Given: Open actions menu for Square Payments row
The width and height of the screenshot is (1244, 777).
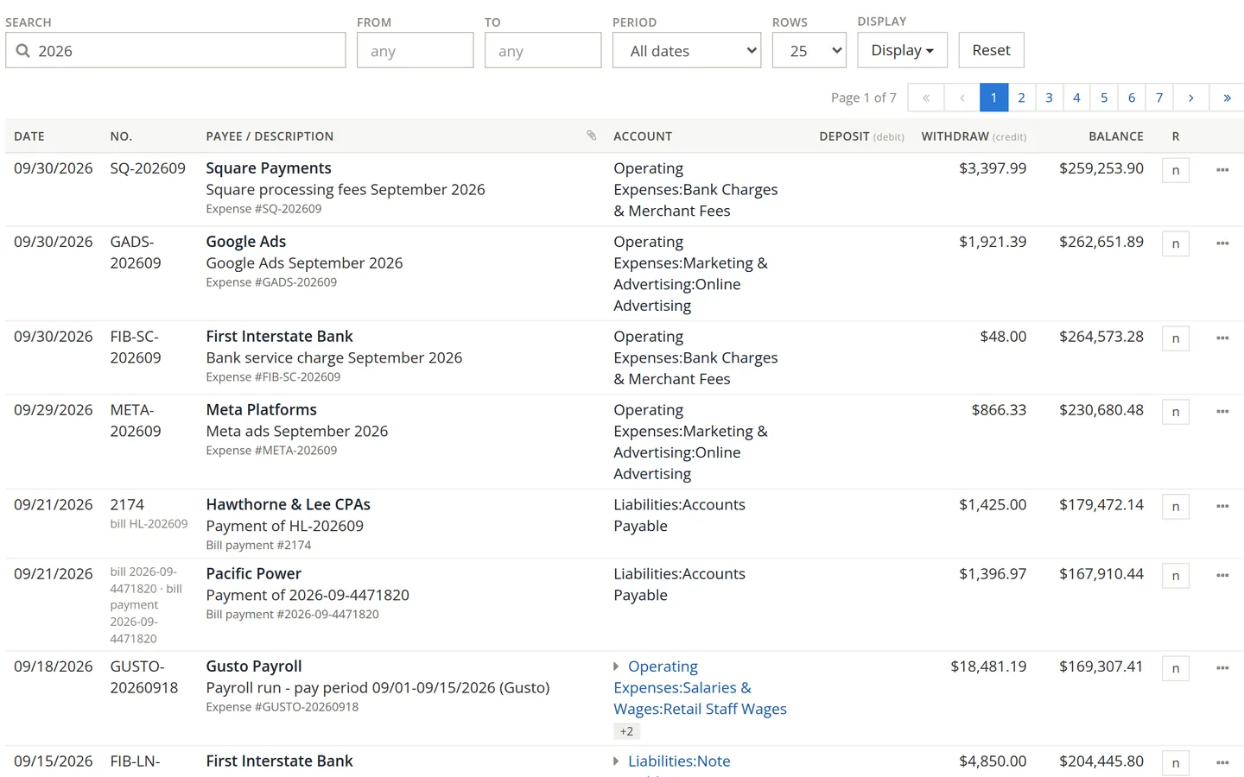Looking at the screenshot, I should click(x=1222, y=170).
